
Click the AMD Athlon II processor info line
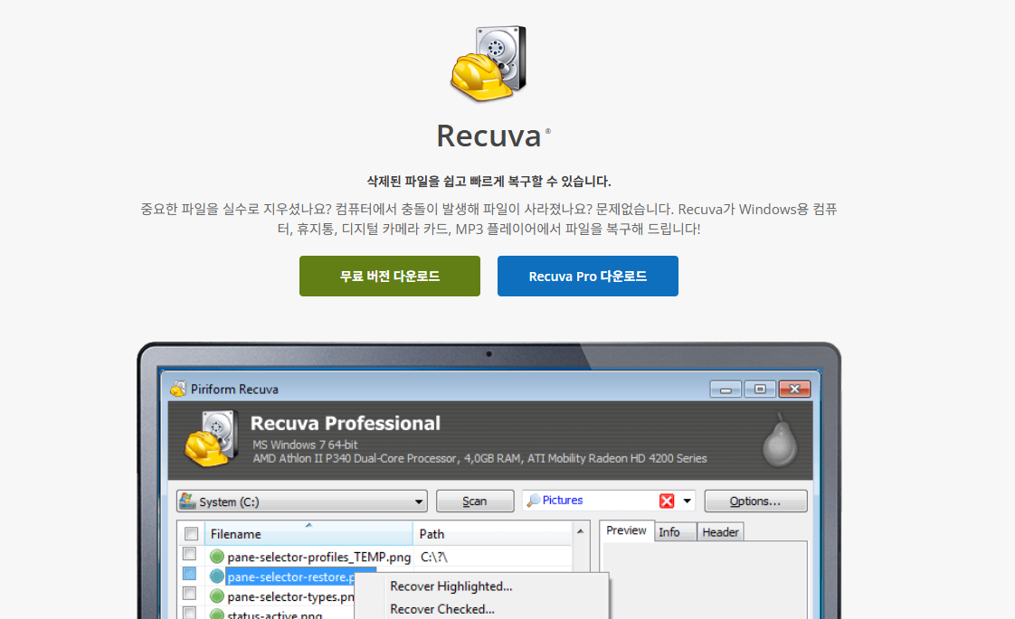click(x=479, y=458)
